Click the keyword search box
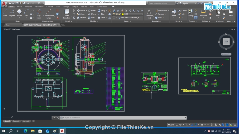 pos(161,3)
